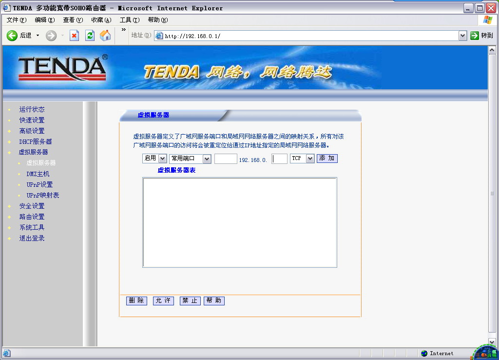Click the 虚拟服务器 panel heading
The image size is (499, 360).
coord(154,115)
